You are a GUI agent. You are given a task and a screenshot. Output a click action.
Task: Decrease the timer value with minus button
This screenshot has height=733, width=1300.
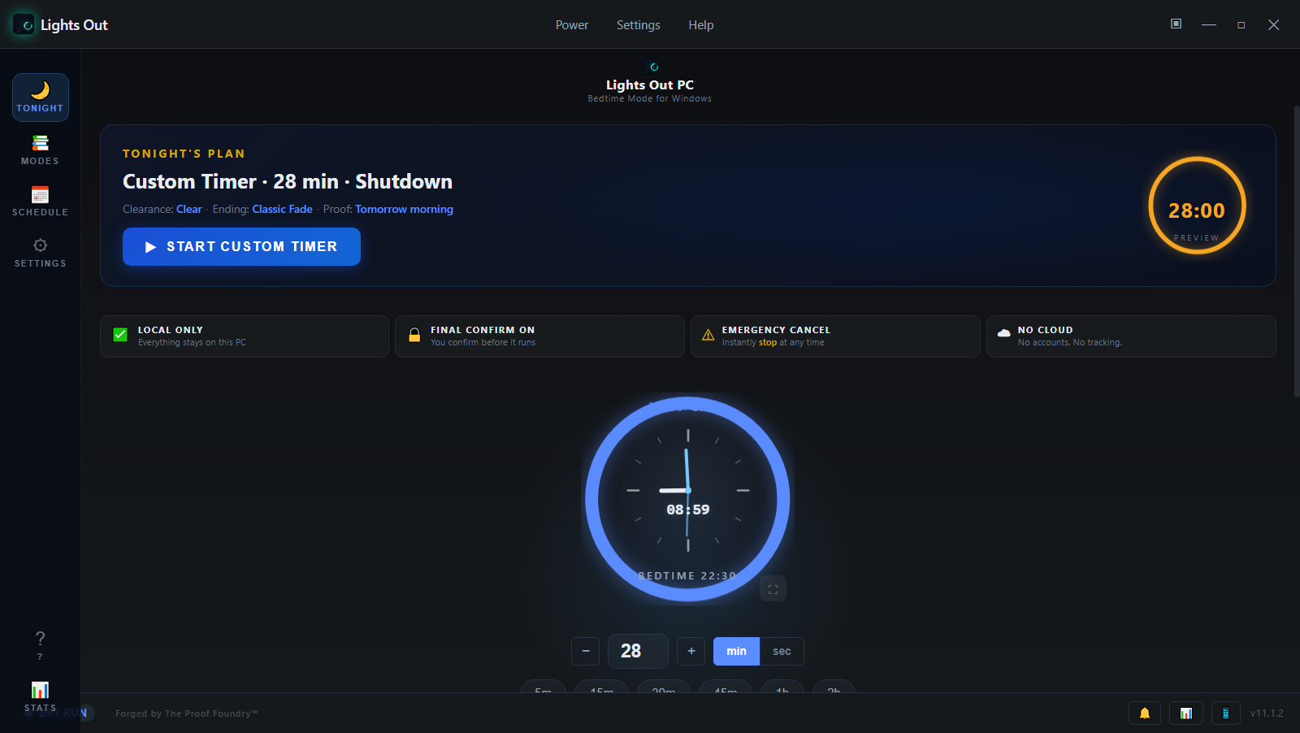coord(585,651)
